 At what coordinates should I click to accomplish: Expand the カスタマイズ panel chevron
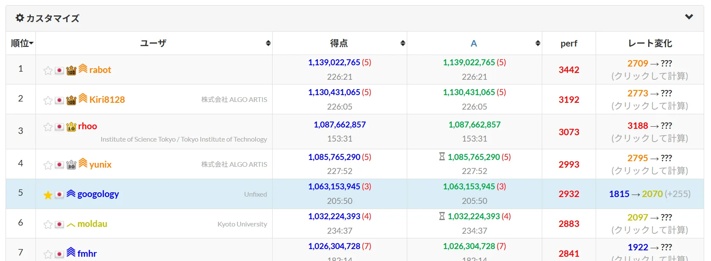click(x=689, y=17)
